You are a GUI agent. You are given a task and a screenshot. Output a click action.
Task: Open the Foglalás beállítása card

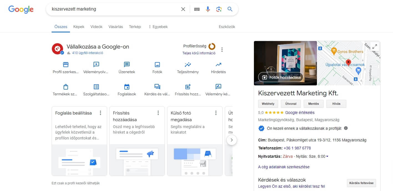tap(79, 141)
